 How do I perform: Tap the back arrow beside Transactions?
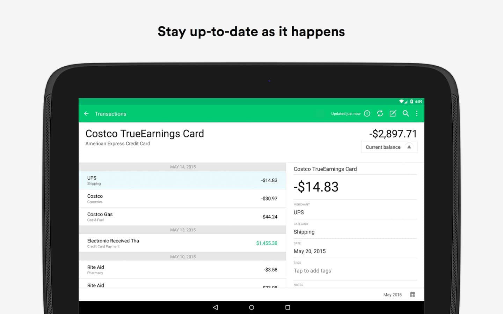[x=86, y=114]
